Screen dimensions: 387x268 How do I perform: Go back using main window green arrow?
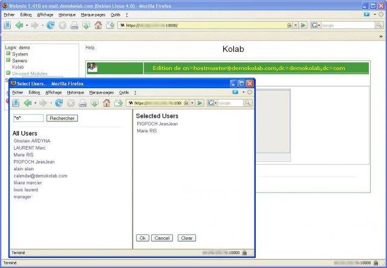point(19,25)
